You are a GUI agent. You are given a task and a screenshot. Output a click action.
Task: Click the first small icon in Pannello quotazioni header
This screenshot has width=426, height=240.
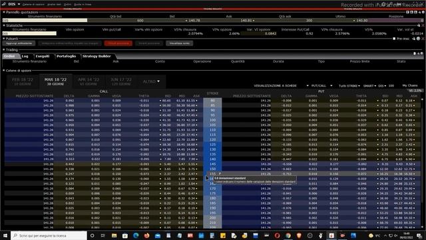point(407,12)
